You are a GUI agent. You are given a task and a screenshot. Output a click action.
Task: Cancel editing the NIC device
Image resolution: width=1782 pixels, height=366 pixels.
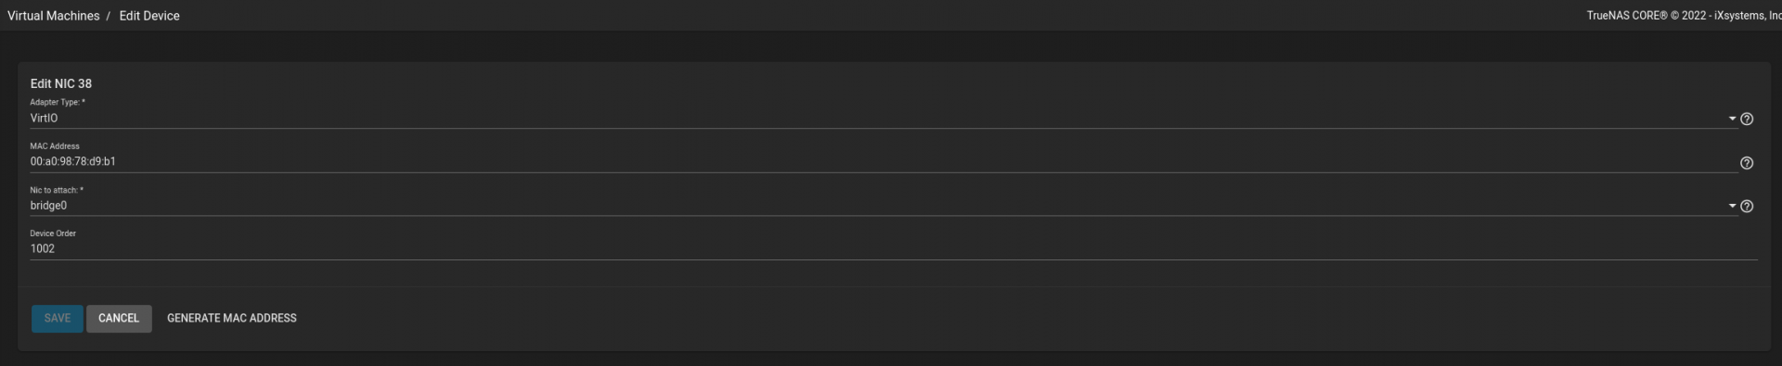click(x=119, y=318)
